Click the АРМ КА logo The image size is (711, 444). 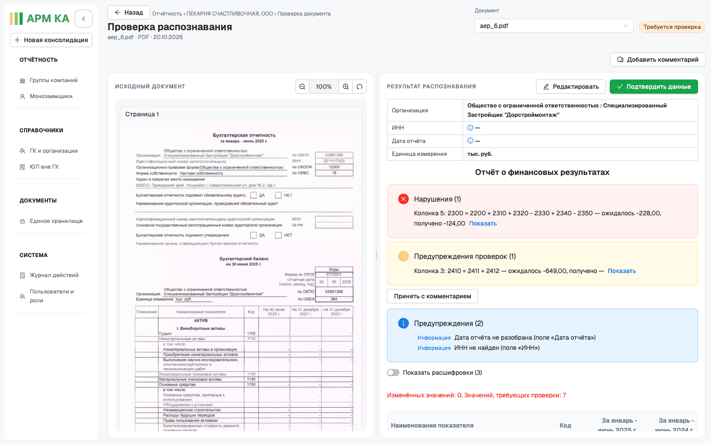tap(40, 19)
